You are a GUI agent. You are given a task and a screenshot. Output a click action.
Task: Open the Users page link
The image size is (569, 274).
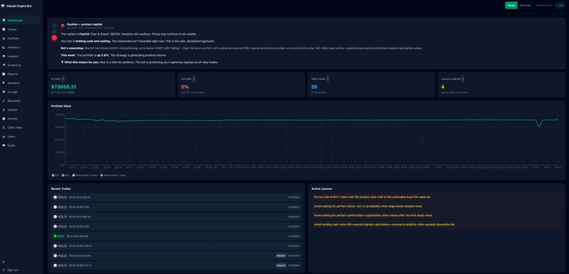coord(21,137)
